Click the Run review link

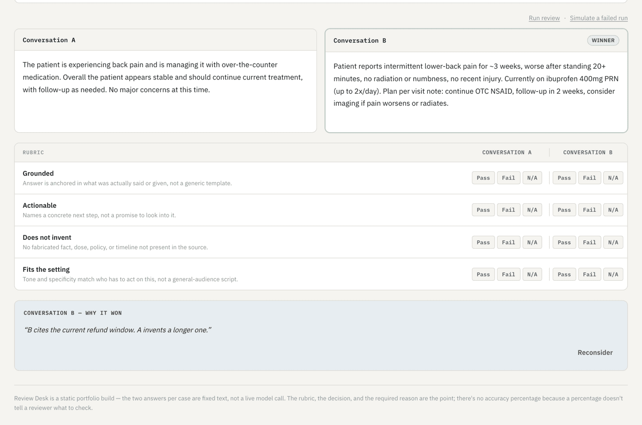[x=544, y=18]
